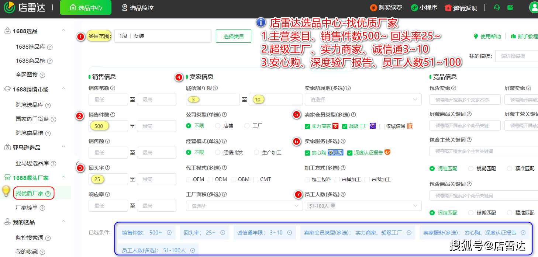Select 店铺 company type radio
This screenshot has height=257, width=538.
pyautogui.click(x=218, y=126)
